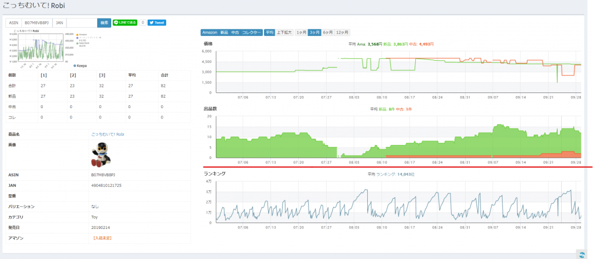Viewport: 593px width, 259px height.
Task: Select the 12ヶ月 period tab
Action: (x=342, y=32)
